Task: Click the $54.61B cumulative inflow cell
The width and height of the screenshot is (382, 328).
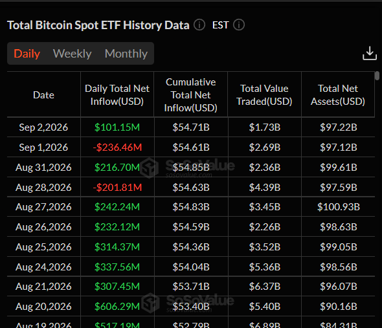Action: tap(191, 147)
